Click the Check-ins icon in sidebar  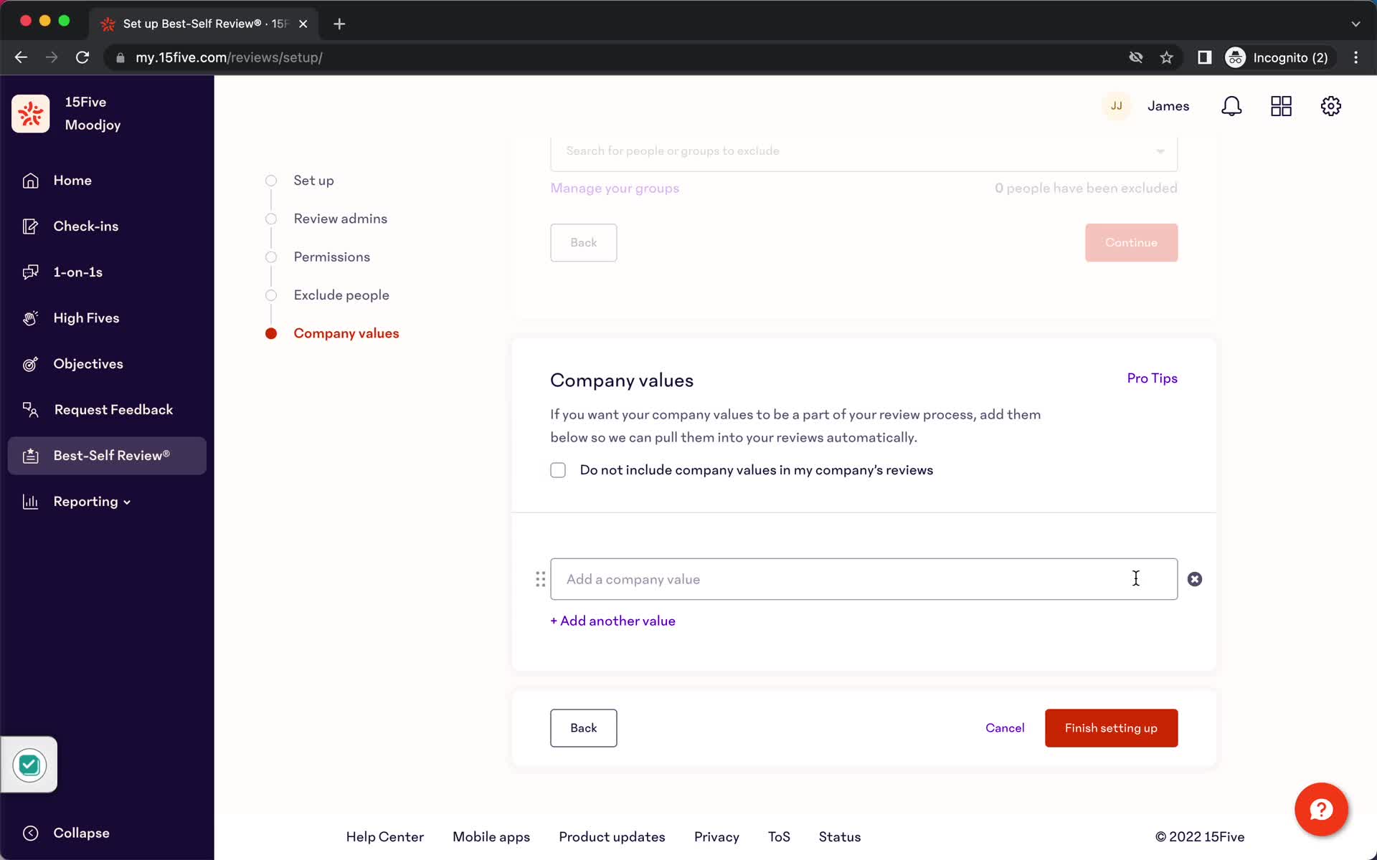31,226
